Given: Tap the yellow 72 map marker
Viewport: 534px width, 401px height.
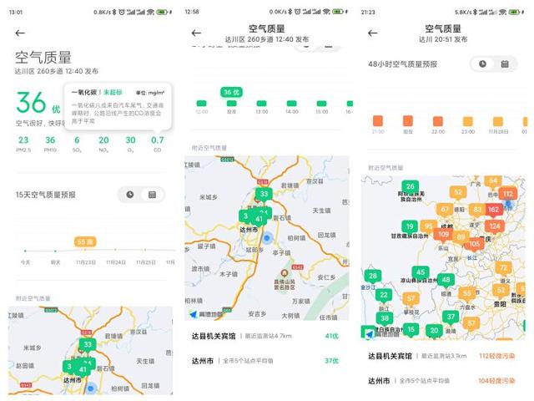Looking at the screenshot, I should pos(503,268).
